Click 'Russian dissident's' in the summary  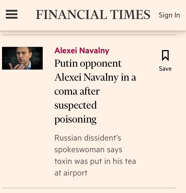click(87, 138)
